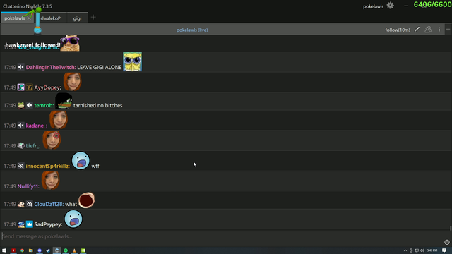Click the first badge beside AyyDopey

click(20, 87)
